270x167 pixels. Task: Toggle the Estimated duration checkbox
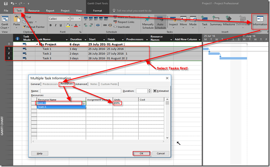tap(155, 91)
